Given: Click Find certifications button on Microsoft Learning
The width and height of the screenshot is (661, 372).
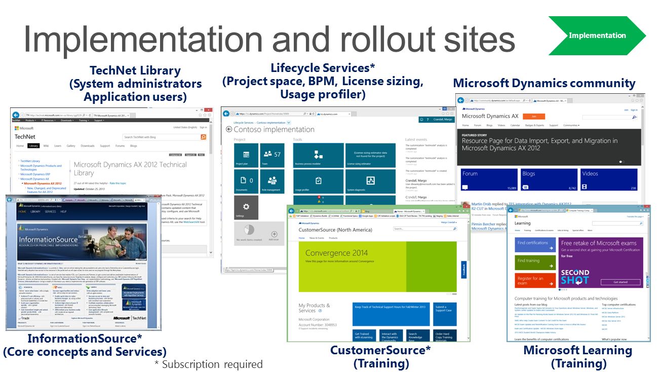Looking at the screenshot, I should (x=535, y=246).
